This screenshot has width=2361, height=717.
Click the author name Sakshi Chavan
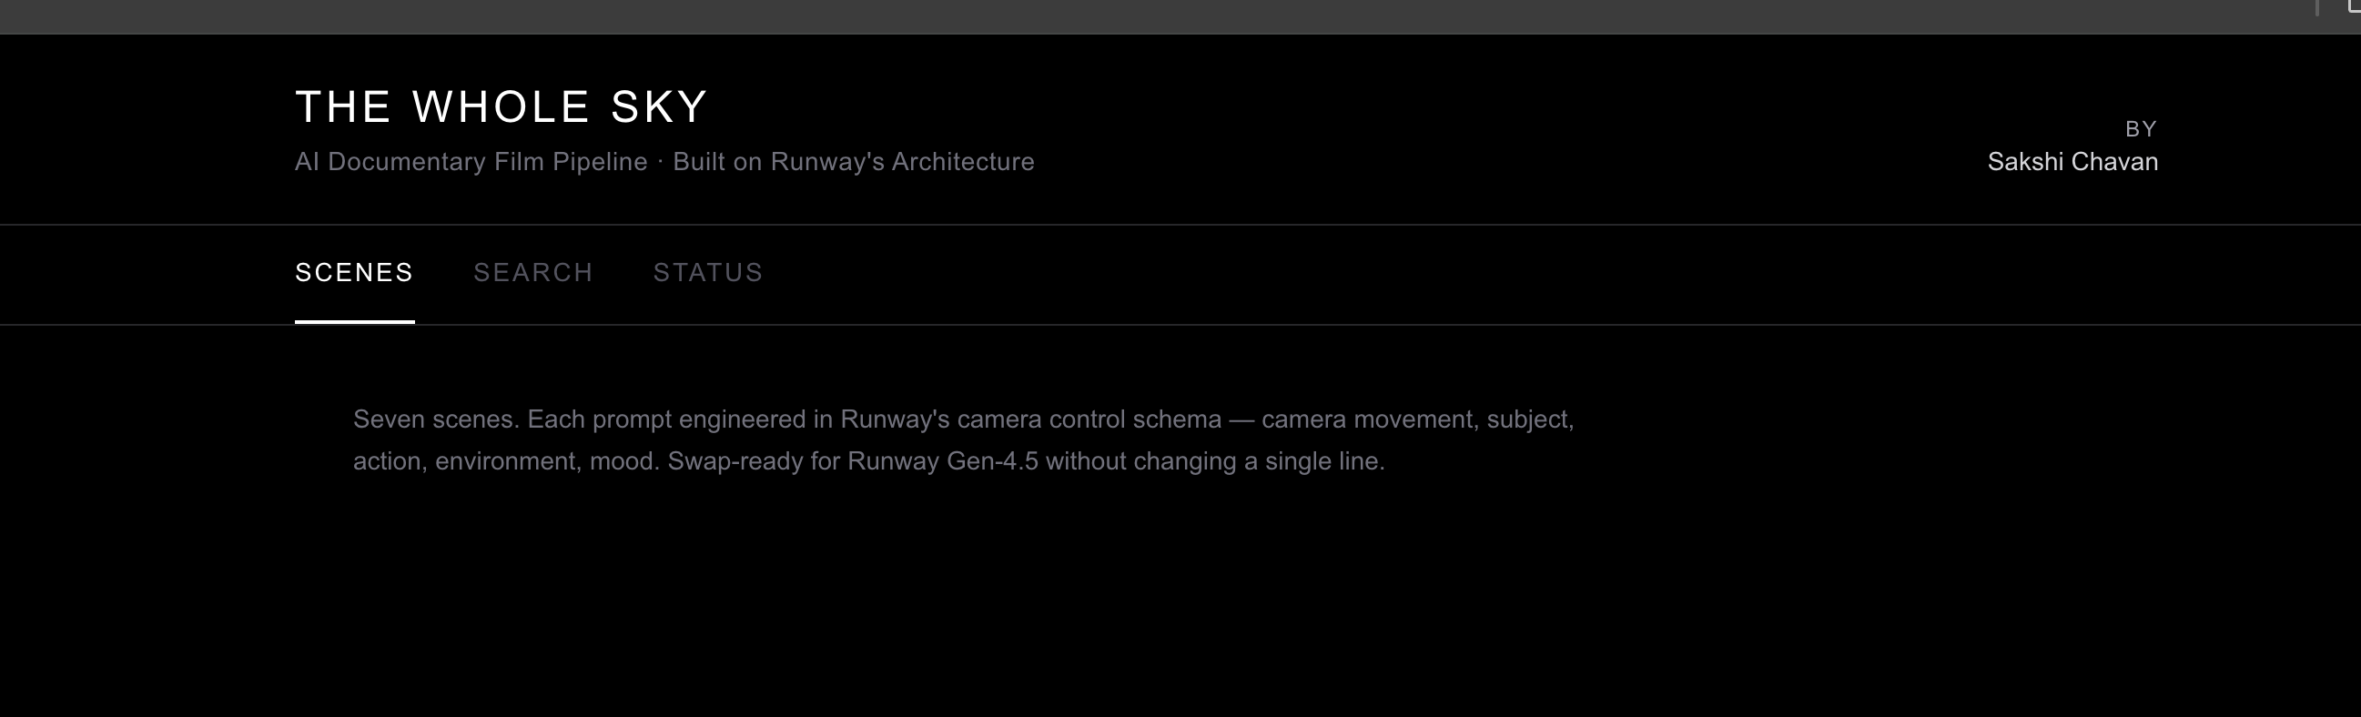pyautogui.click(x=2072, y=162)
